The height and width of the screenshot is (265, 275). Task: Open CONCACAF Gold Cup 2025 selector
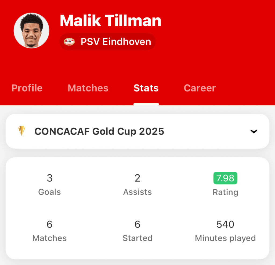137,131
